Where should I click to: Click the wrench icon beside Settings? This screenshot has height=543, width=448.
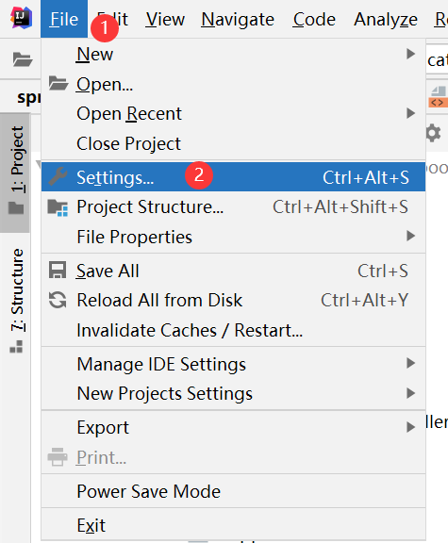tap(58, 176)
